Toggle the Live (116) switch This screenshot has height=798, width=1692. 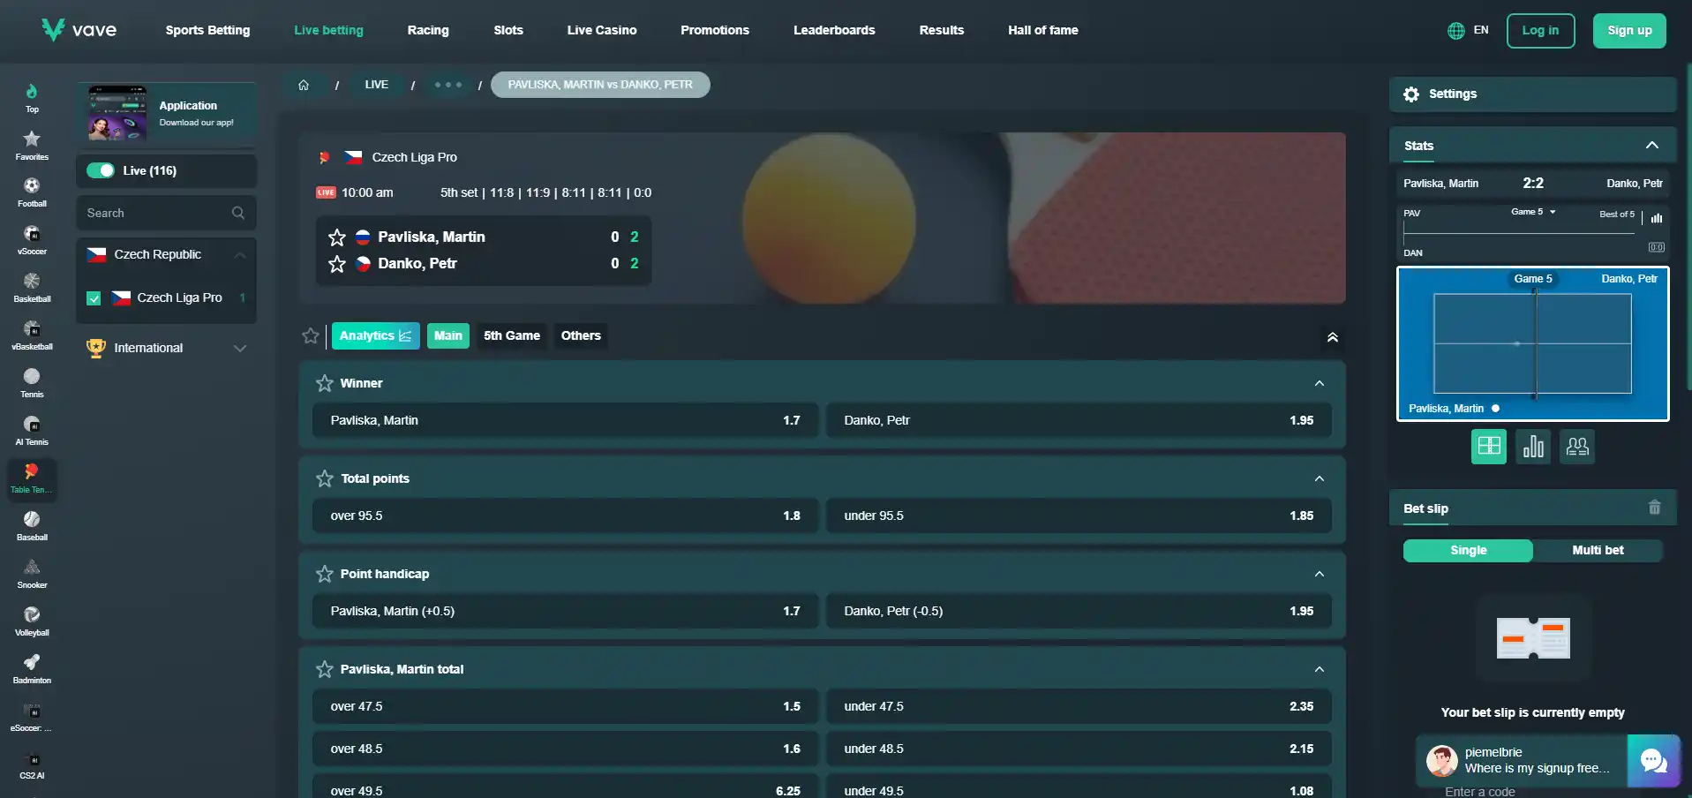(101, 170)
